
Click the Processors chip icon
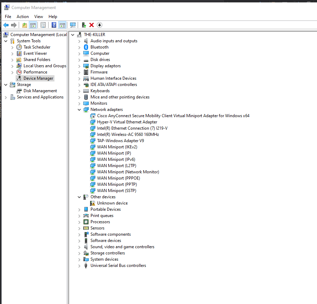[86, 222]
